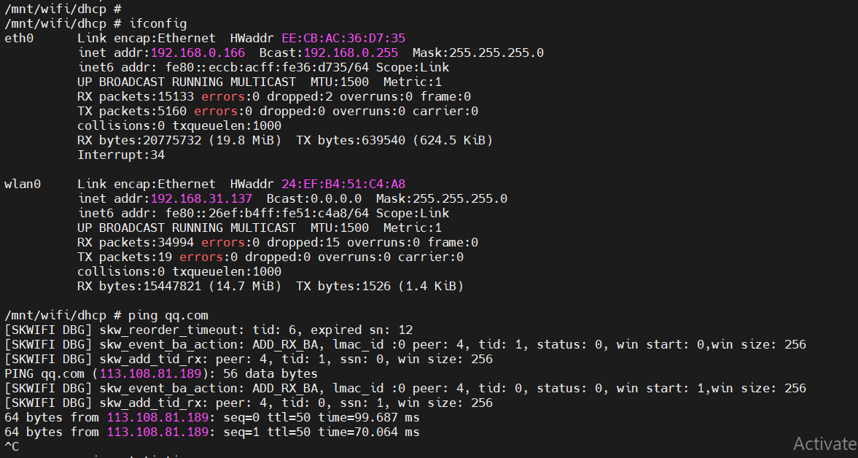Click the seq=1 ping reply line

coord(211,432)
